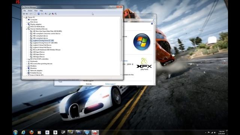Open the Action menu in Device Manager

coord(30,11)
